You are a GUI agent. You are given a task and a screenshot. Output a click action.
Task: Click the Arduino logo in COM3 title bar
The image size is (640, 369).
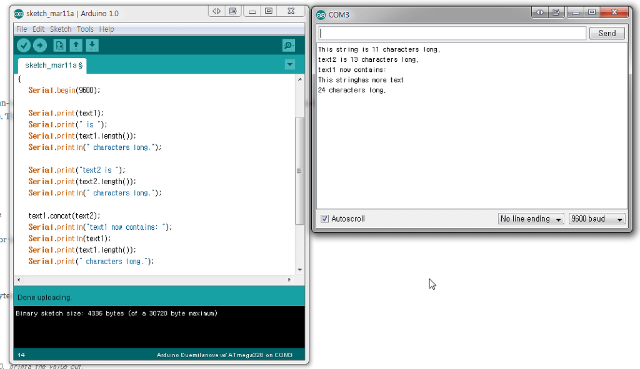coord(321,15)
